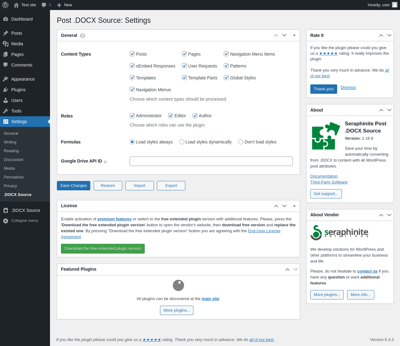Open the Documentation link
Screen dimensions: 400x346
pyautogui.click(x=324, y=176)
